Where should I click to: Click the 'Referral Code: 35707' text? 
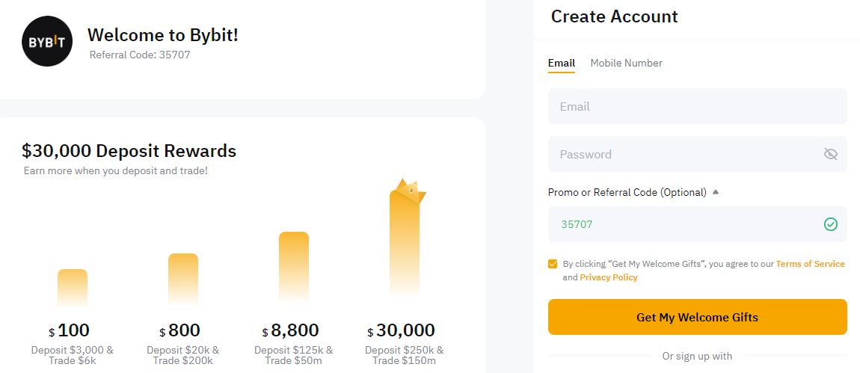tap(140, 55)
